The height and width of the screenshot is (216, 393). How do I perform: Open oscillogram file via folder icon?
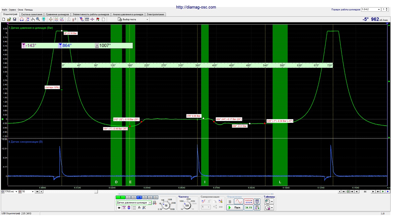(9, 19)
